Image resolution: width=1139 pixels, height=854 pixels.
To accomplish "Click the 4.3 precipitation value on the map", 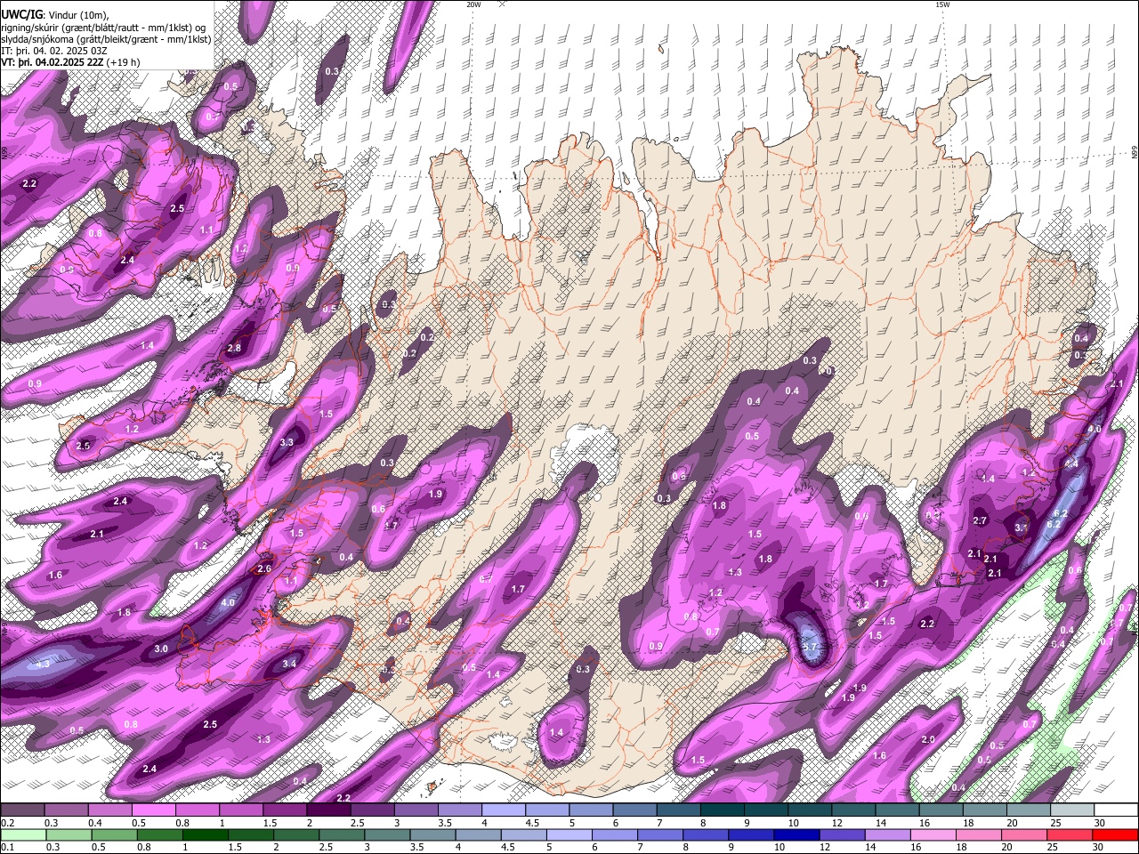I will coord(42,664).
